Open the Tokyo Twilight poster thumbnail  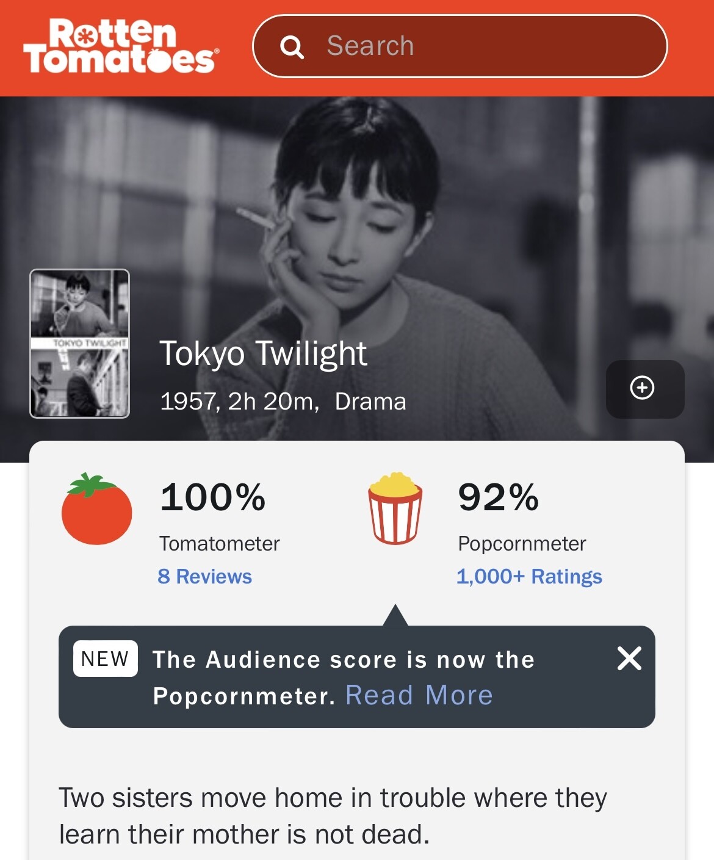coord(80,344)
